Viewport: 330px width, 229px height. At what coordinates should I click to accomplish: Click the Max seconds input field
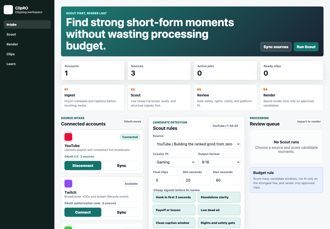click(x=227, y=180)
